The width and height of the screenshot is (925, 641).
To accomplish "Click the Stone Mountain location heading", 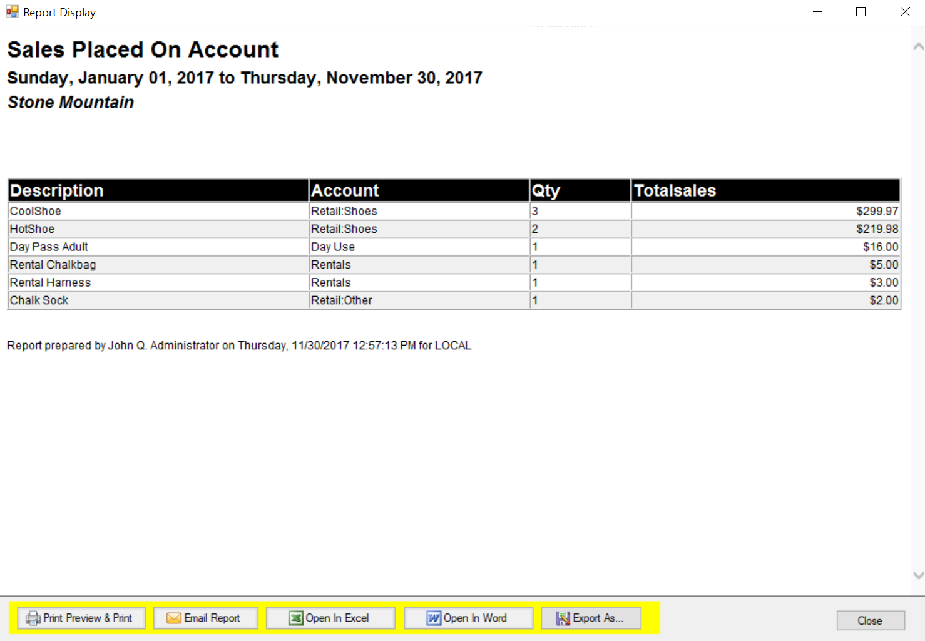I will (71, 102).
